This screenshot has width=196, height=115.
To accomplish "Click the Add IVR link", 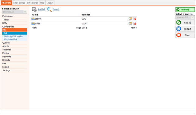I will click(x=42, y=9).
